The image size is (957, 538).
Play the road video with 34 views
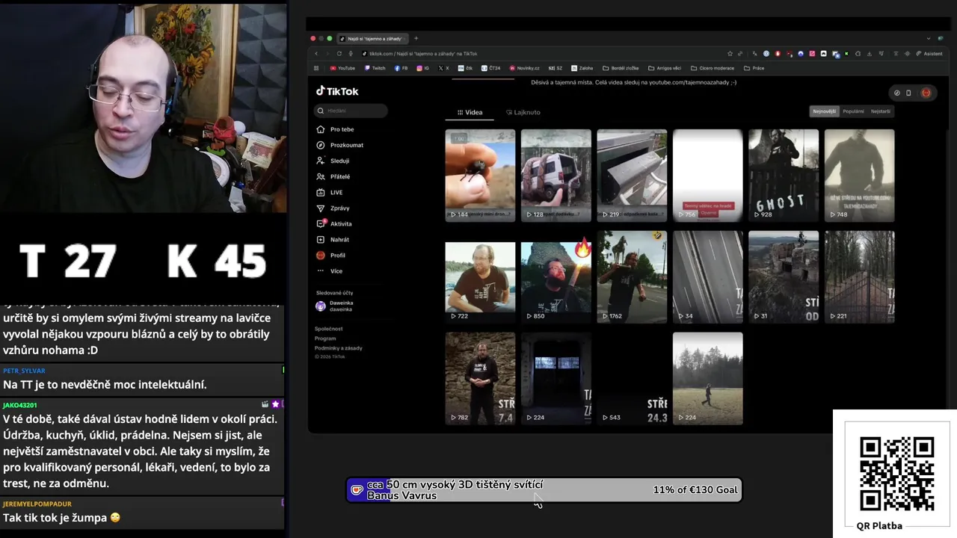707,277
